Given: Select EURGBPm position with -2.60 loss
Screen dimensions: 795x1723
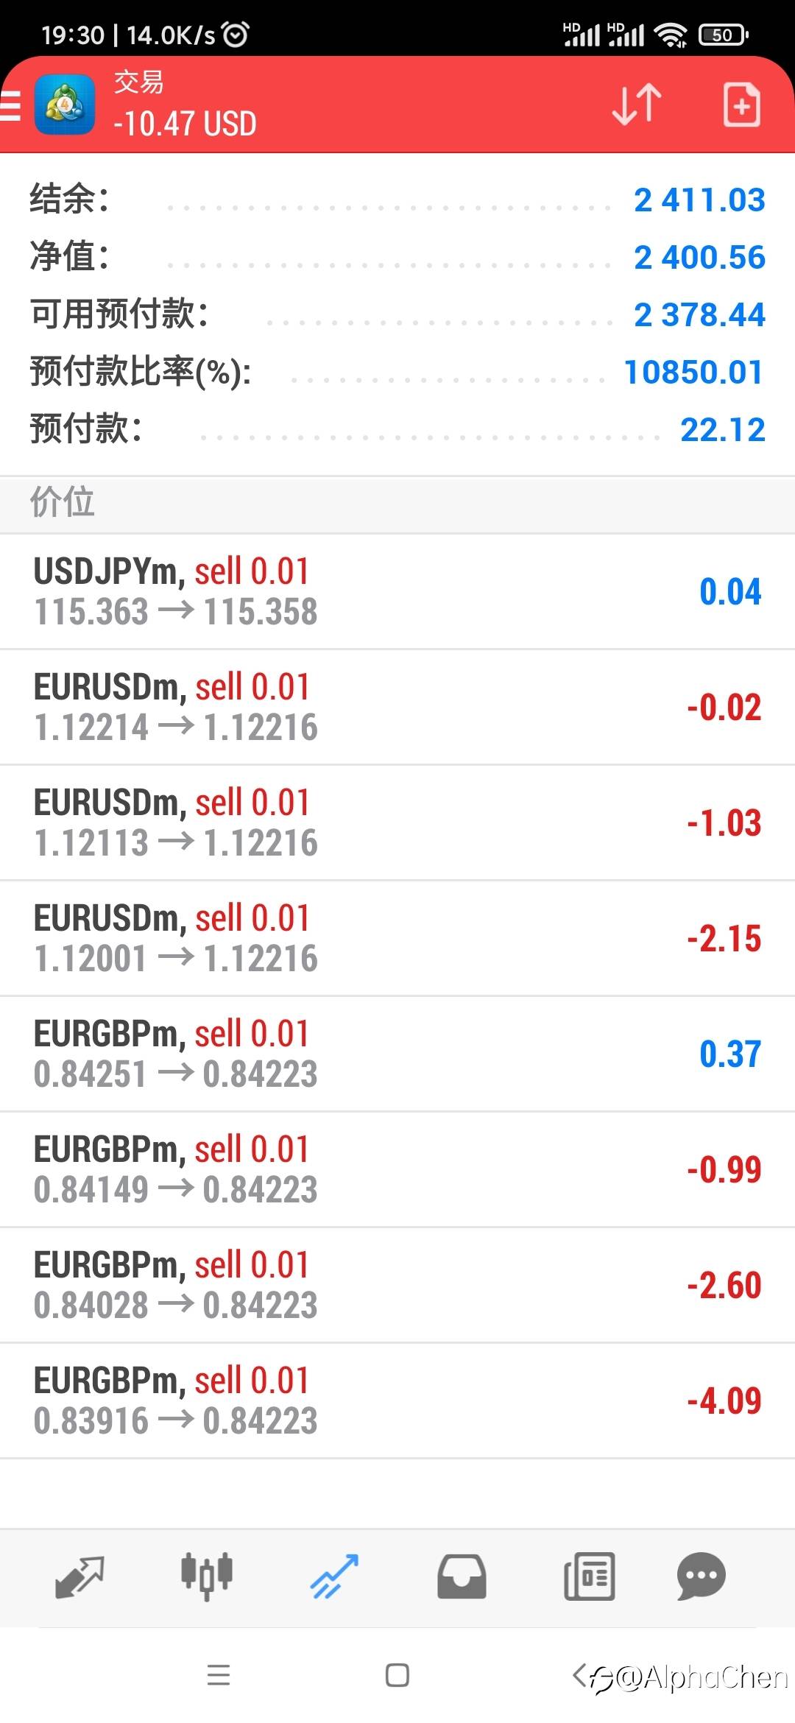Looking at the screenshot, I should tap(397, 1286).
